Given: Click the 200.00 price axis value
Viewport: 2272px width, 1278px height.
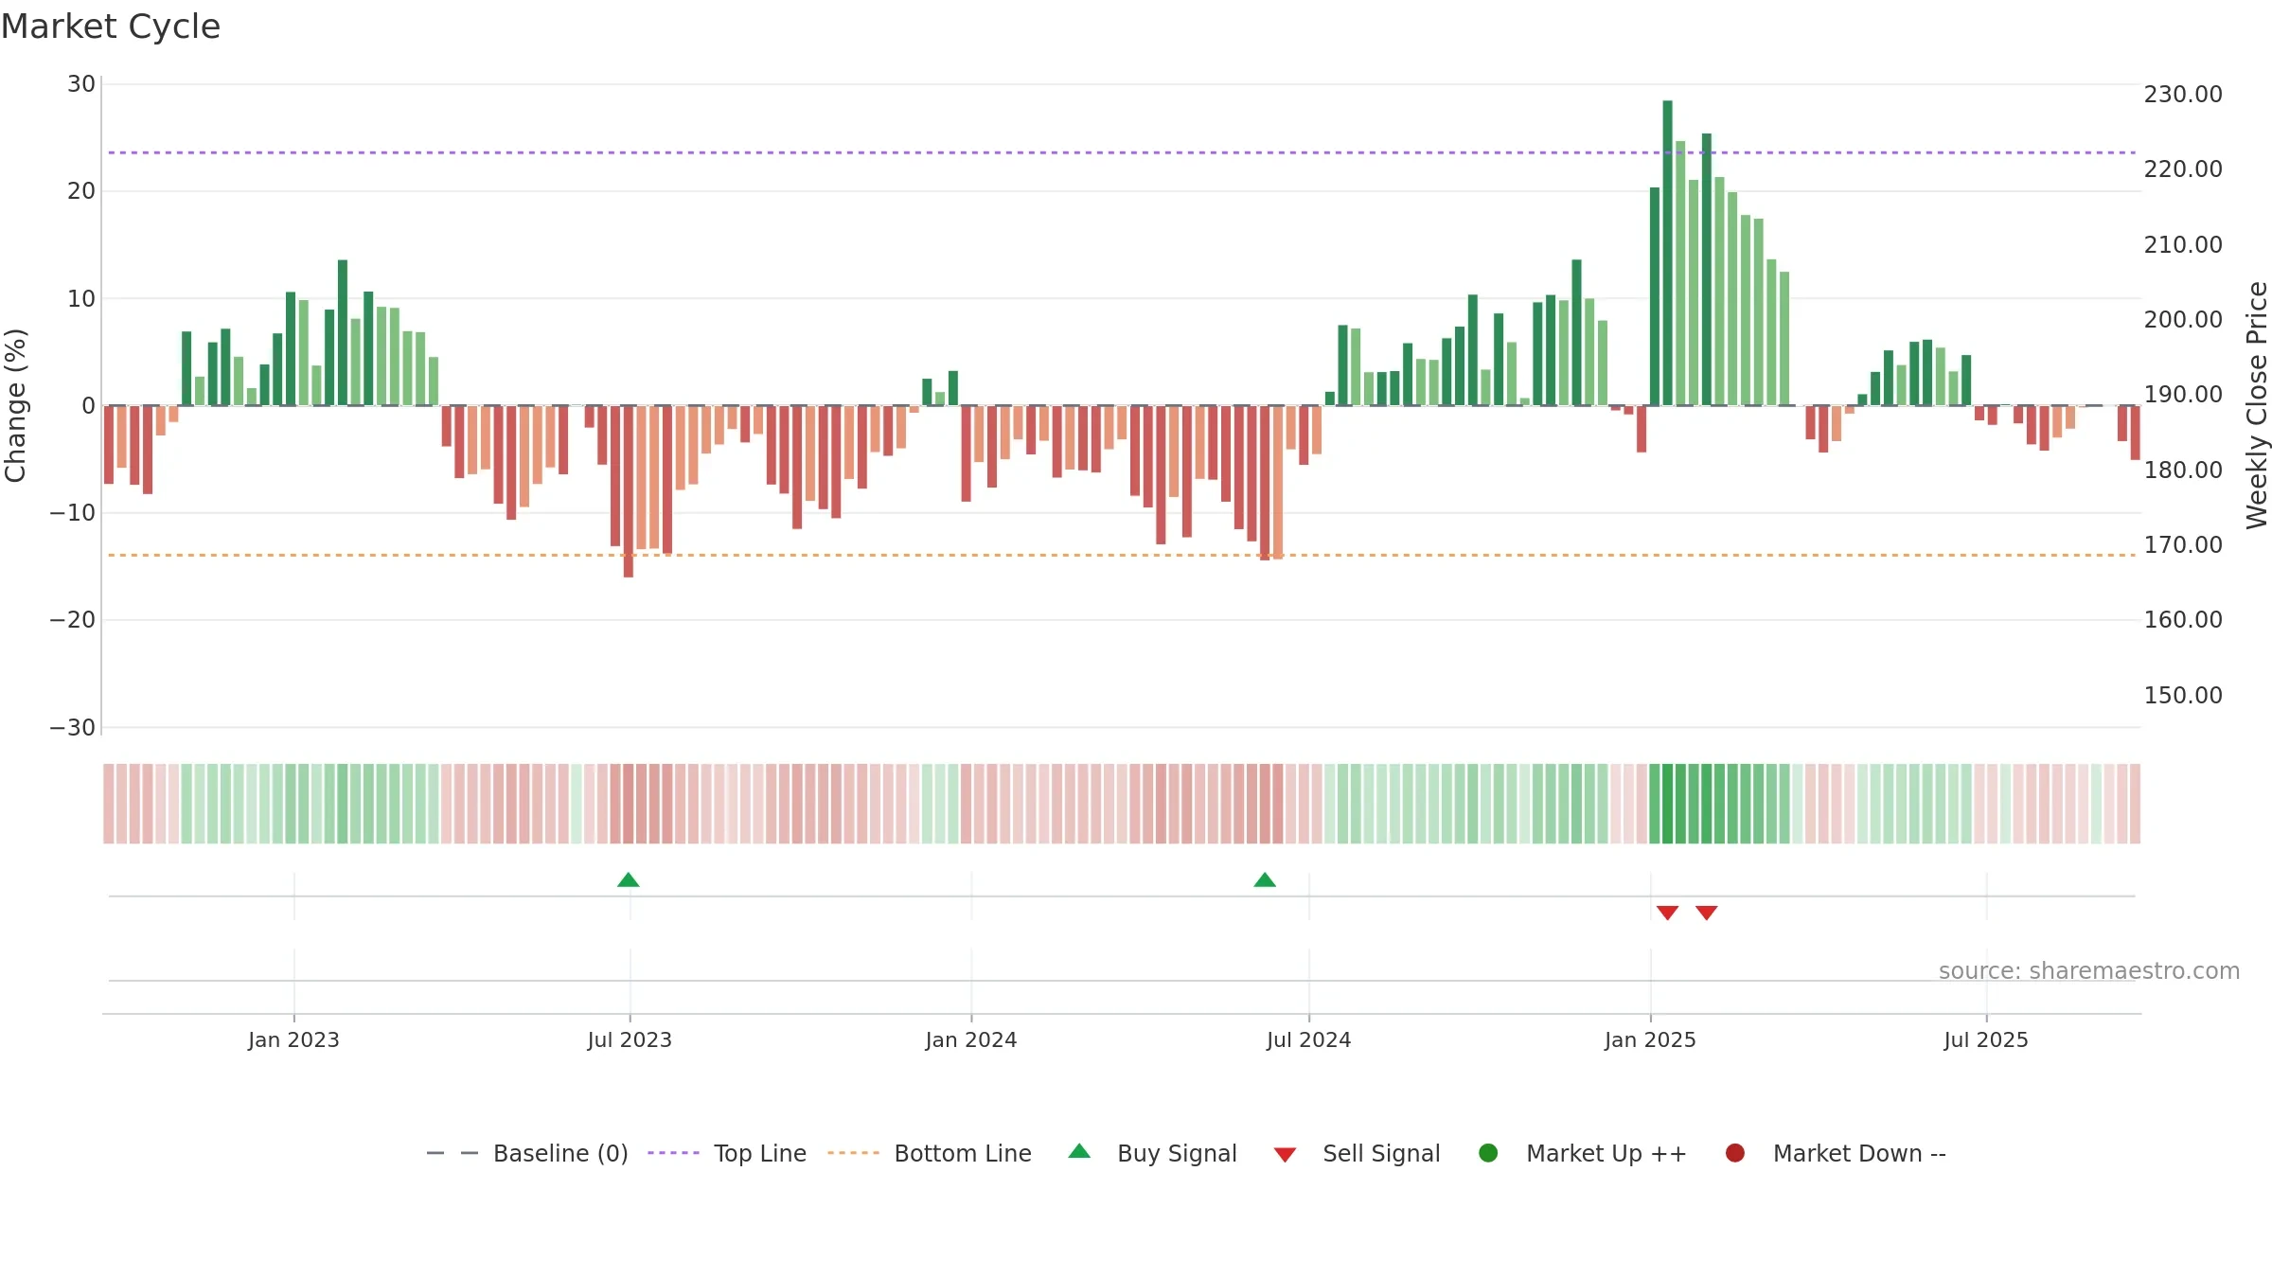Looking at the screenshot, I should click(x=2183, y=320).
